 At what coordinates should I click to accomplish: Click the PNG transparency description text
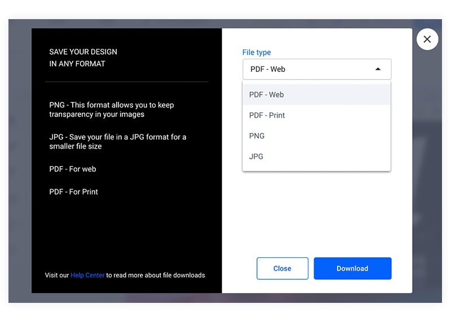tap(111, 109)
